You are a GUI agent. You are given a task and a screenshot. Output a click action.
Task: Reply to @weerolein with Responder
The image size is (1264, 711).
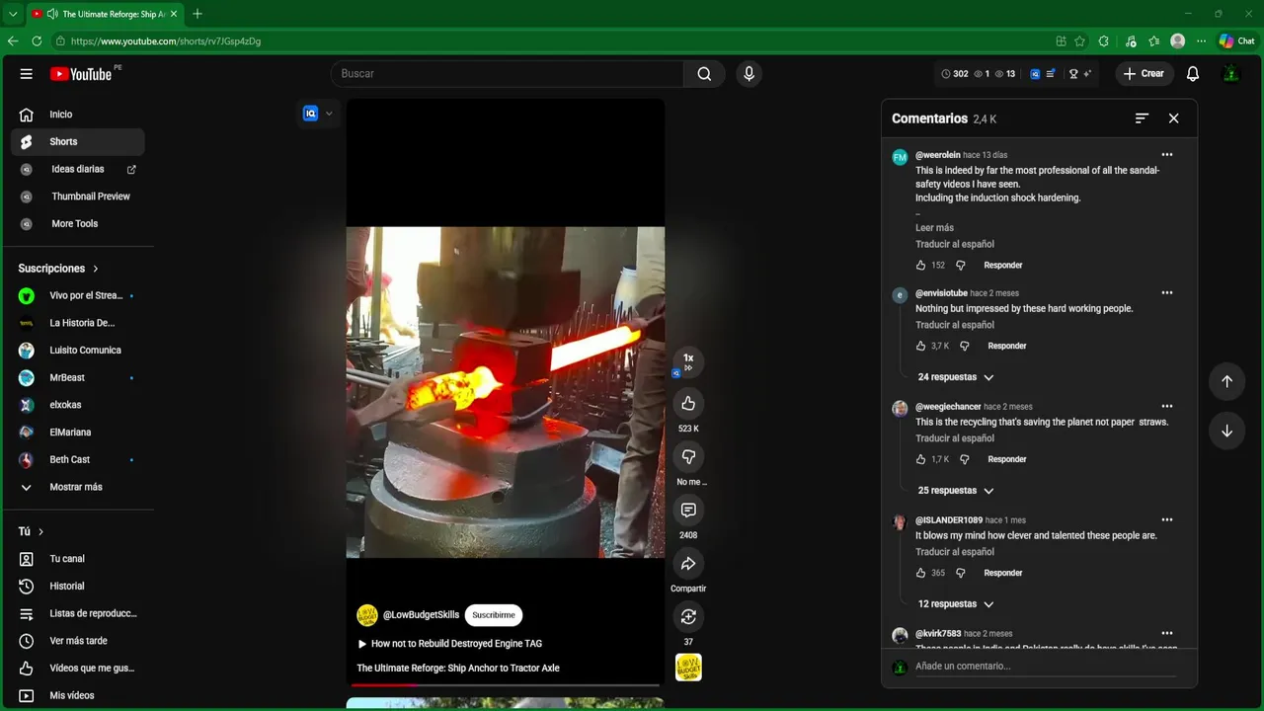click(1002, 266)
